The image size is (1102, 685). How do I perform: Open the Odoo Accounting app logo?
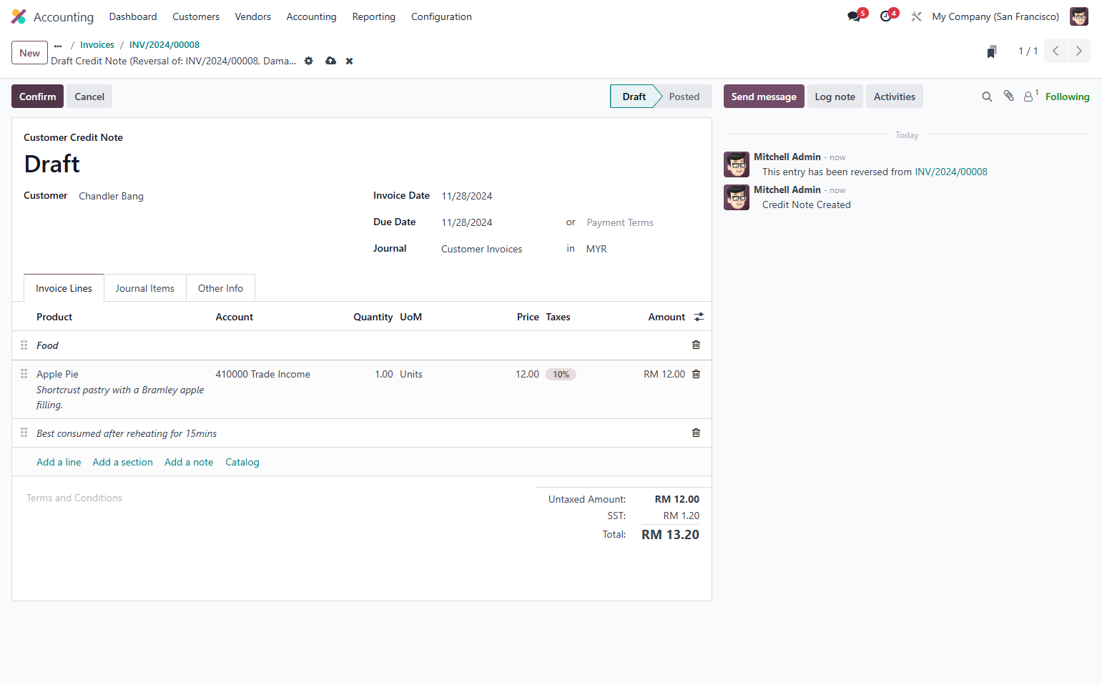point(19,16)
